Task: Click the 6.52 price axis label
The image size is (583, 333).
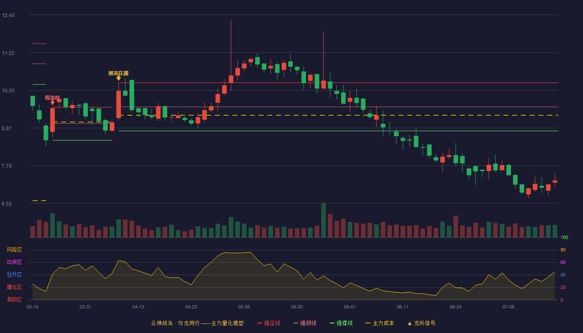Action: pyautogui.click(x=7, y=204)
